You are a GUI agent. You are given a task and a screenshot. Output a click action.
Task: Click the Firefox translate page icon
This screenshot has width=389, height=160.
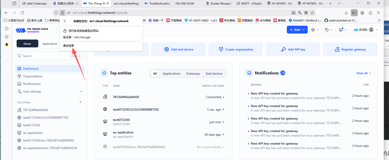tap(300, 12)
